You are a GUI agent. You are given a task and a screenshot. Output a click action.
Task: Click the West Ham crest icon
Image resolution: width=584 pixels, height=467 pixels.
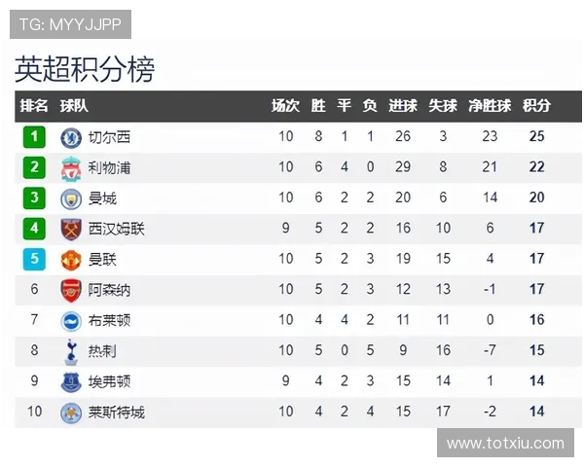tap(71, 230)
